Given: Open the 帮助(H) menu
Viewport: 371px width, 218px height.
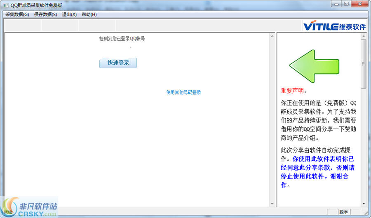Looking at the screenshot, I should coord(89,15).
